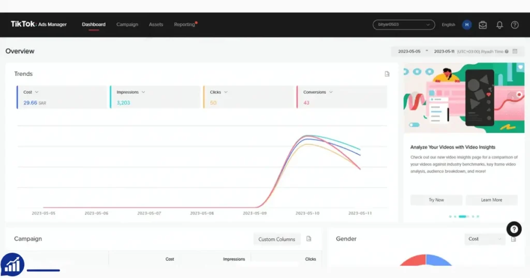
Task: Click the Try Now button
Action: [436, 200]
